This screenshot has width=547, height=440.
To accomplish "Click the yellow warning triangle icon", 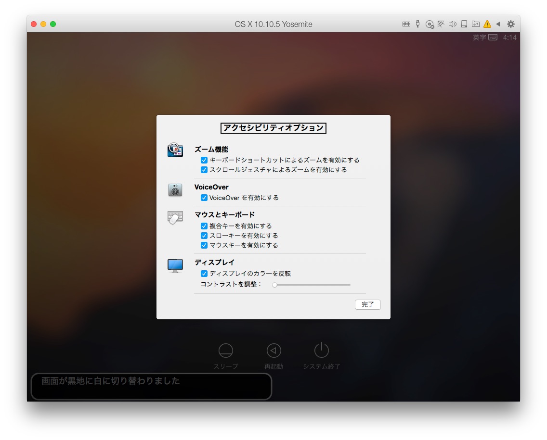I will (x=487, y=24).
